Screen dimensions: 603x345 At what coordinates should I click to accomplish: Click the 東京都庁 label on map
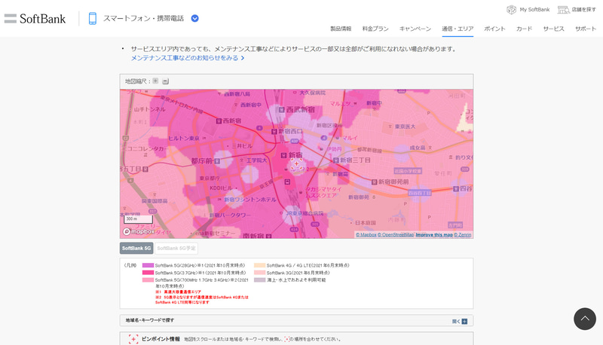click(210, 179)
